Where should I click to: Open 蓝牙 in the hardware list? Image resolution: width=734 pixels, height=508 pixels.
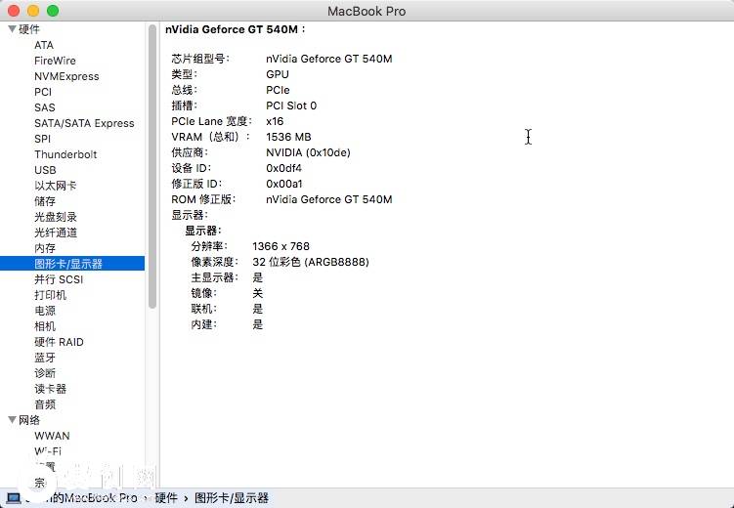[45, 358]
